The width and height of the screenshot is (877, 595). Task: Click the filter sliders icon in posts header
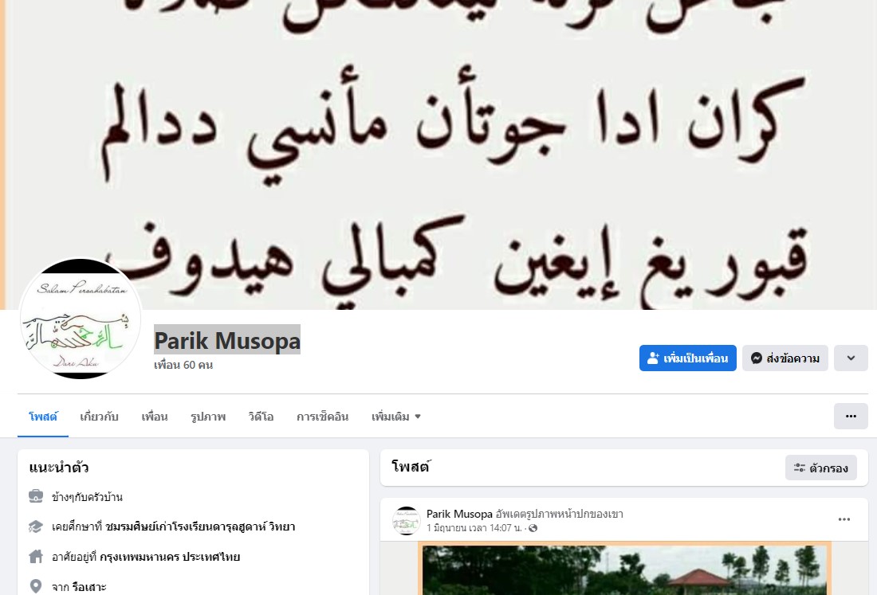point(799,468)
